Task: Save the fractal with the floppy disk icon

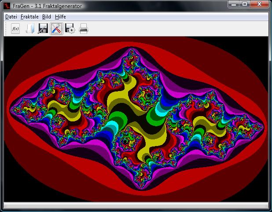Action: [43, 29]
